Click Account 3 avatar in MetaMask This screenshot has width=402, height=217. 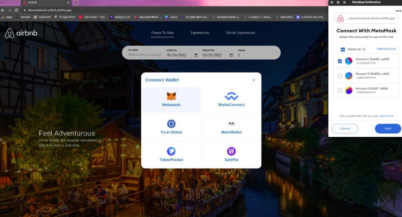click(349, 90)
